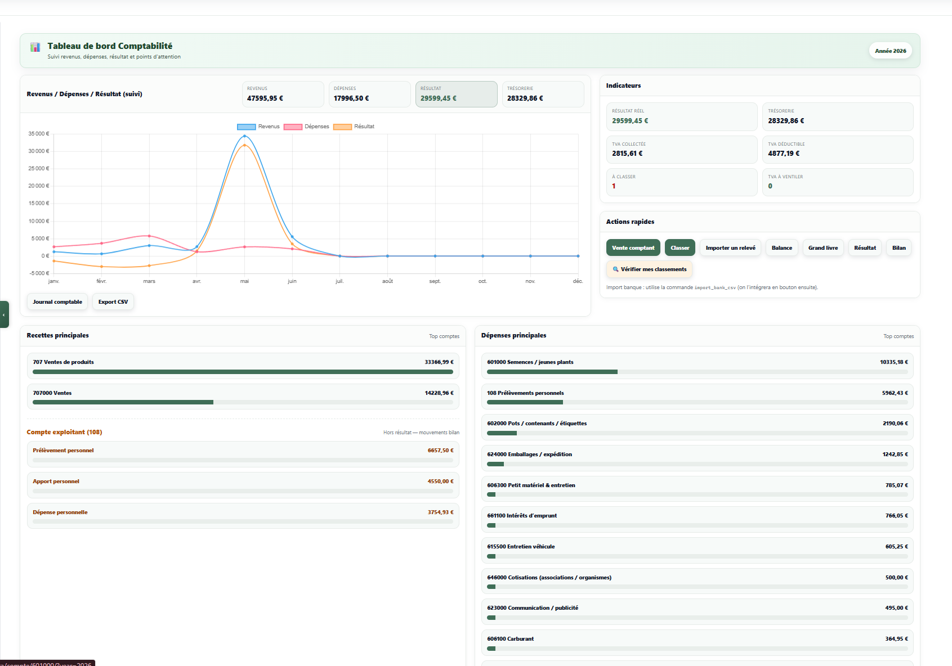Click the dashboard chart icon beside title
This screenshot has height=666, width=952.
click(35, 47)
